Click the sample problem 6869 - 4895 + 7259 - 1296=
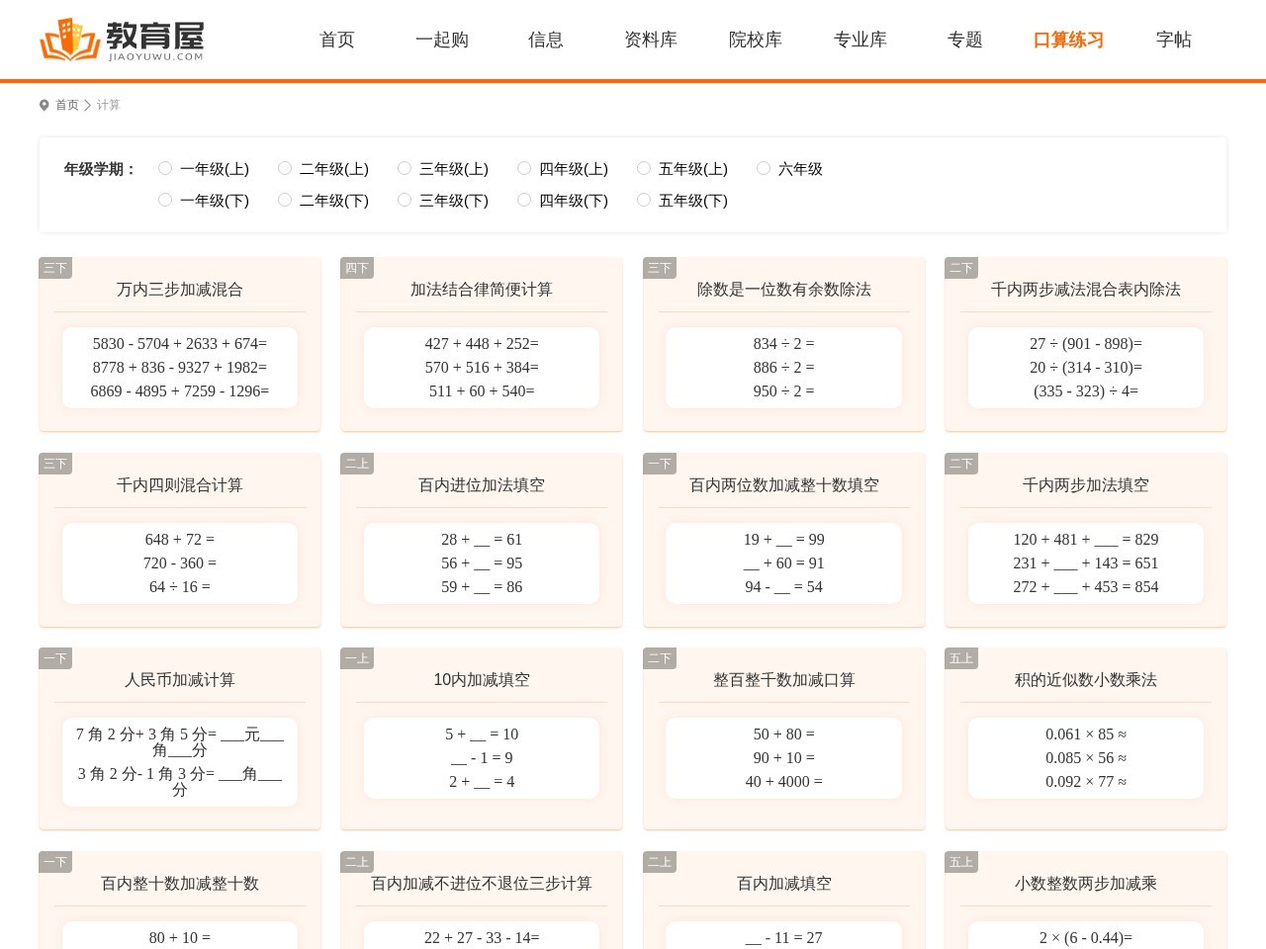This screenshot has width=1266, height=949. coord(180,391)
